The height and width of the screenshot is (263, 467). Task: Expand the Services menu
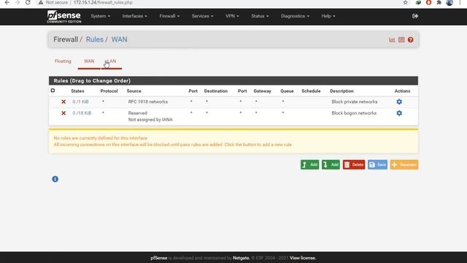[x=202, y=16]
